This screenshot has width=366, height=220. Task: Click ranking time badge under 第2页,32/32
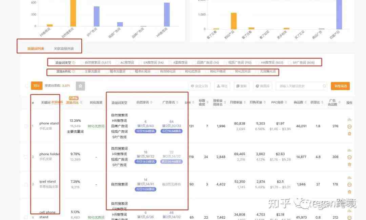click(171, 131)
